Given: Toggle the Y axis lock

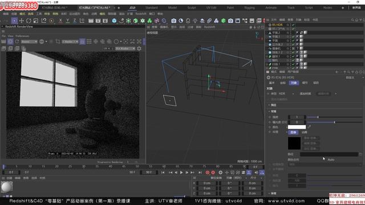Looking at the screenshot, I should (x=67, y=20).
